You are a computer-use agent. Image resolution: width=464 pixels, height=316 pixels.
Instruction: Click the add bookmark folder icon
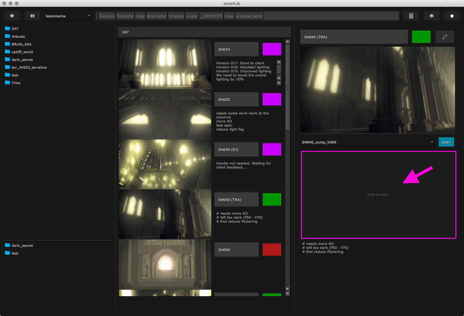pos(32,16)
